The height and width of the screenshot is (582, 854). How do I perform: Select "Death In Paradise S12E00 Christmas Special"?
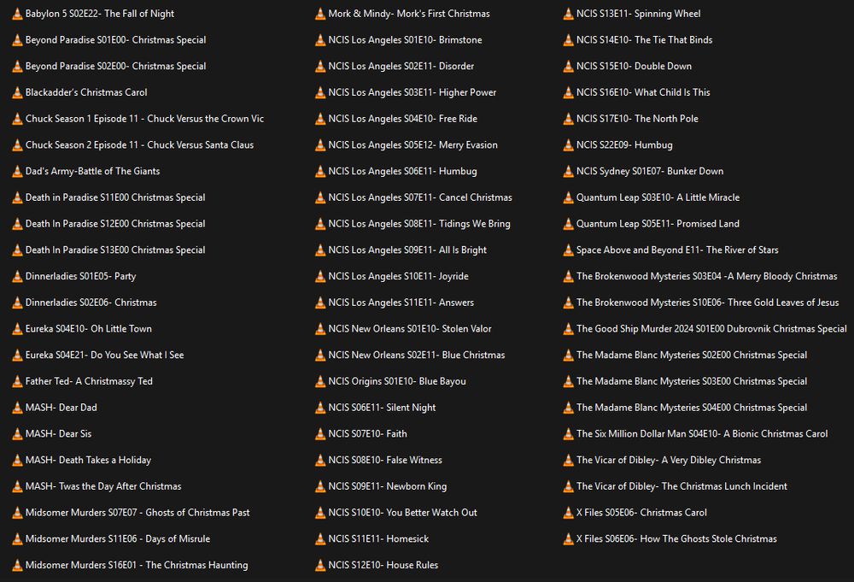[x=115, y=223]
